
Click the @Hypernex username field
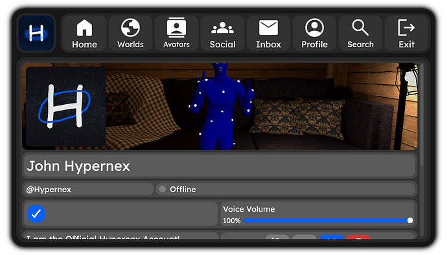88,190
